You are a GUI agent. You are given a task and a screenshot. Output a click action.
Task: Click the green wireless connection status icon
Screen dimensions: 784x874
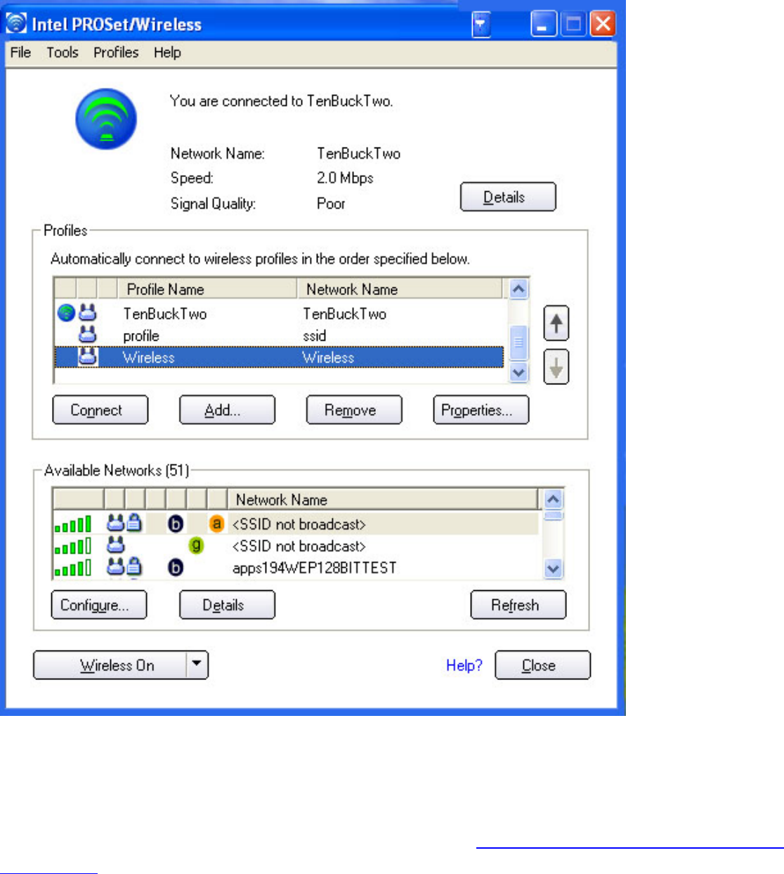coord(106,119)
